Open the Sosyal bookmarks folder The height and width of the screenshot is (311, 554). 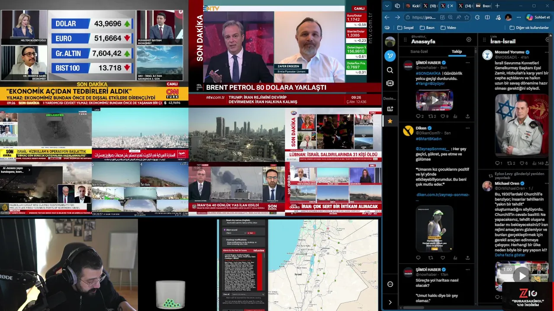(x=405, y=28)
